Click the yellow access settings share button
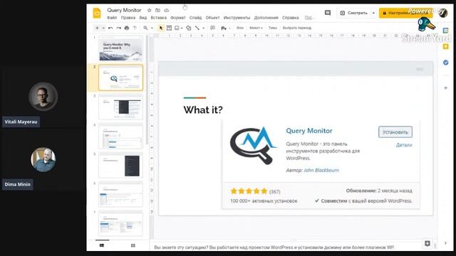 (405, 13)
